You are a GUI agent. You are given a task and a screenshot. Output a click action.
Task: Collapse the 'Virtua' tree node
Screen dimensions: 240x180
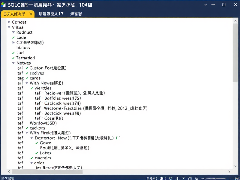click(x=9, y=27)
